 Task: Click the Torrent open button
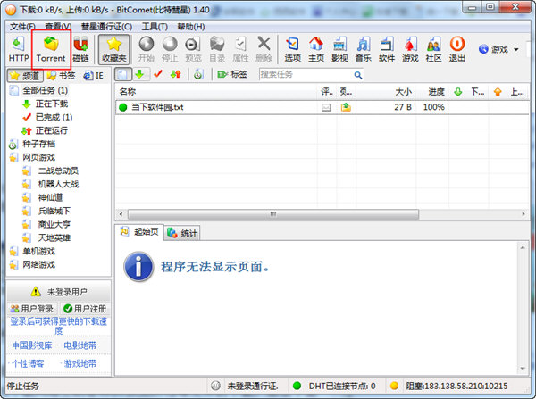coord(51,48)
